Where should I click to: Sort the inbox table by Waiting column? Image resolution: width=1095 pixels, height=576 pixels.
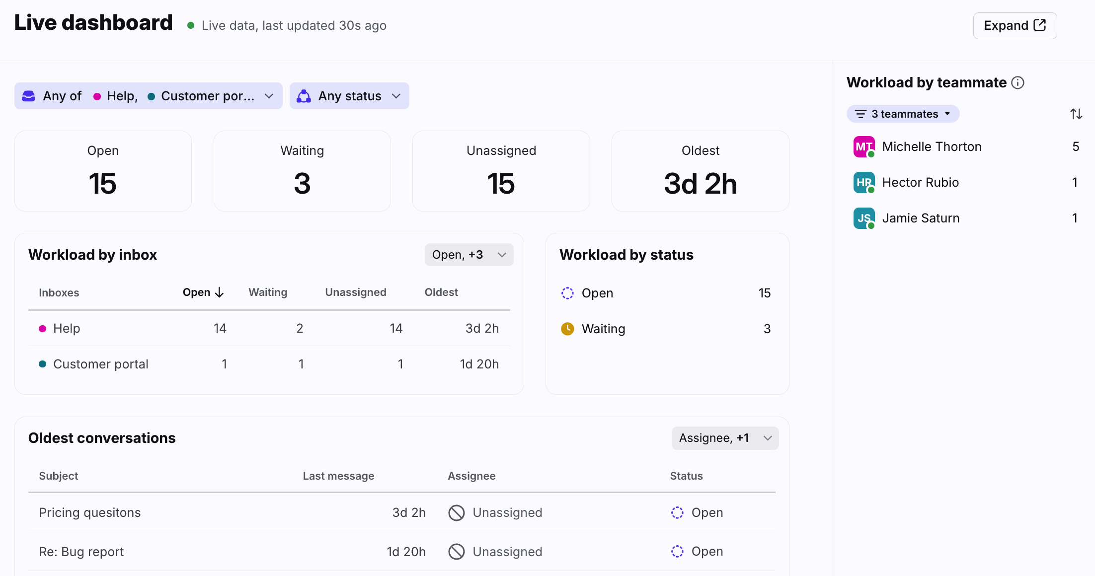point(268,292)
